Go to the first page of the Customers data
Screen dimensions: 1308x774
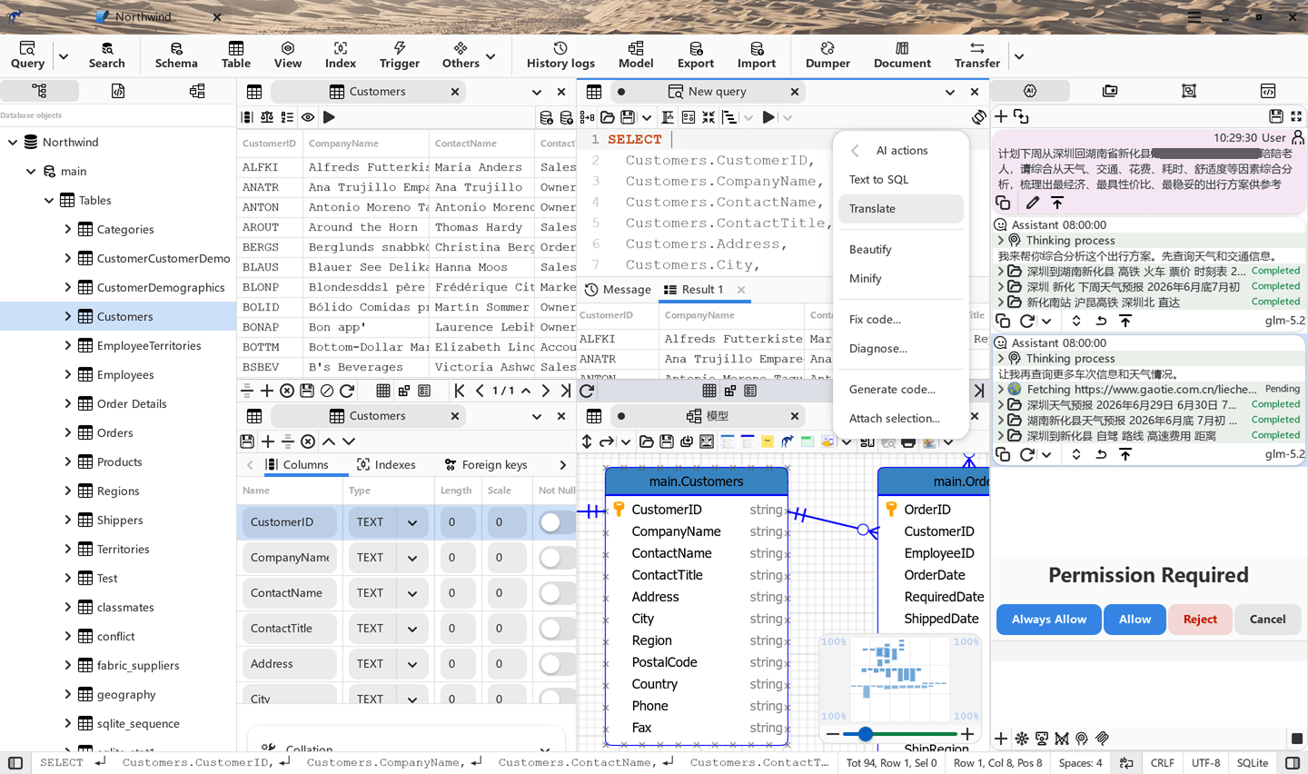[460, 391]
